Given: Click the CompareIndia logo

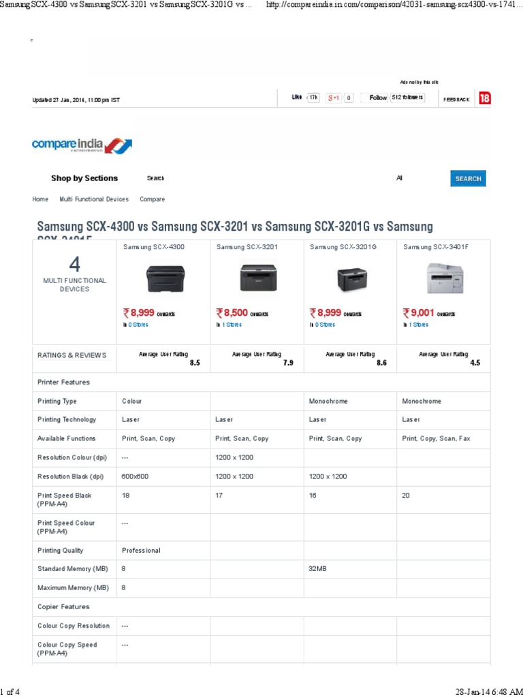Looking at the screenshot, I should coord(82,146).
